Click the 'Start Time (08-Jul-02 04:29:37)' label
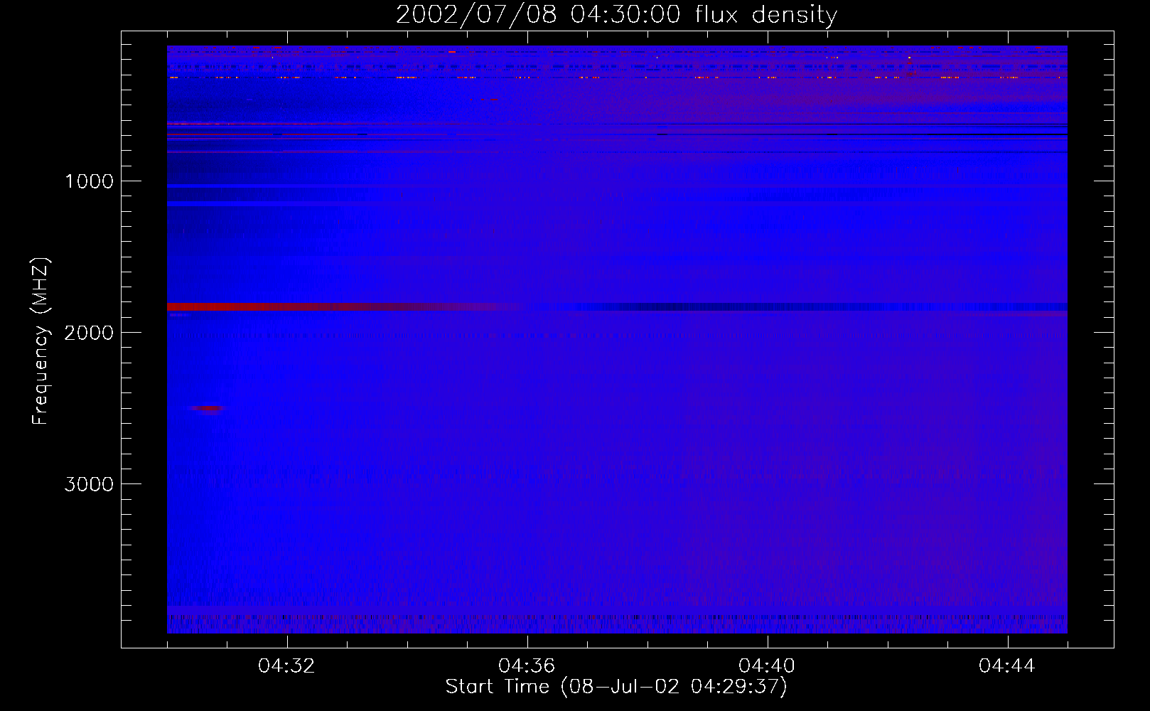 (x=616, y=687)
